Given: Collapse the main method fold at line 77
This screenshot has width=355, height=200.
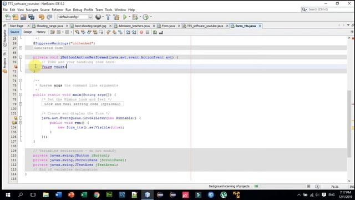Looking at the screenshot, I should coord(21,94).
